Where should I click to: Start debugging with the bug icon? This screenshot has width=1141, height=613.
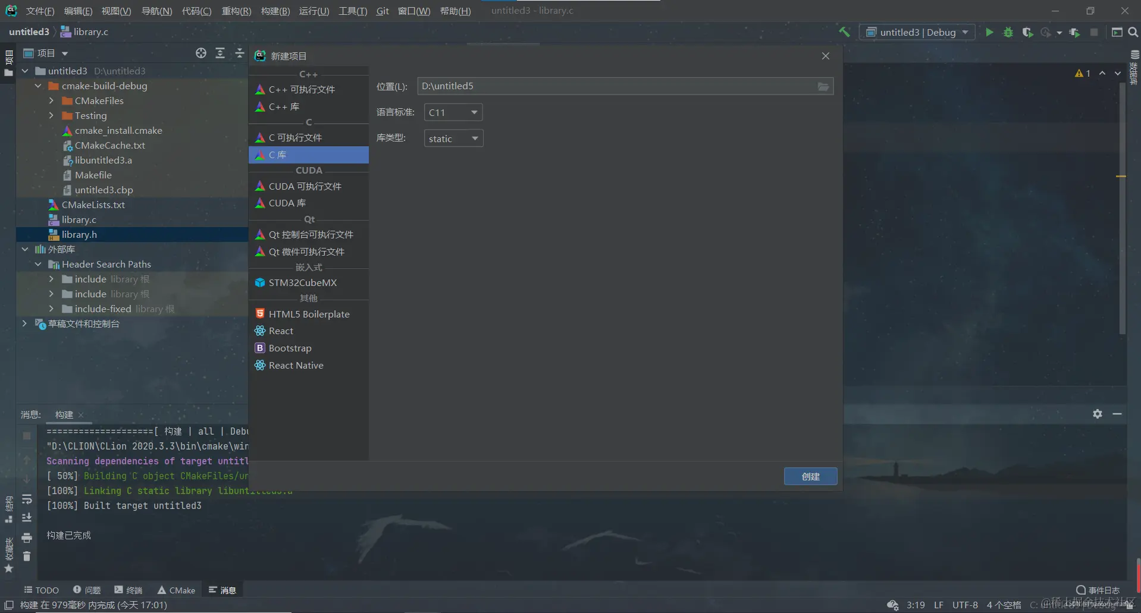click(1008, 32)
